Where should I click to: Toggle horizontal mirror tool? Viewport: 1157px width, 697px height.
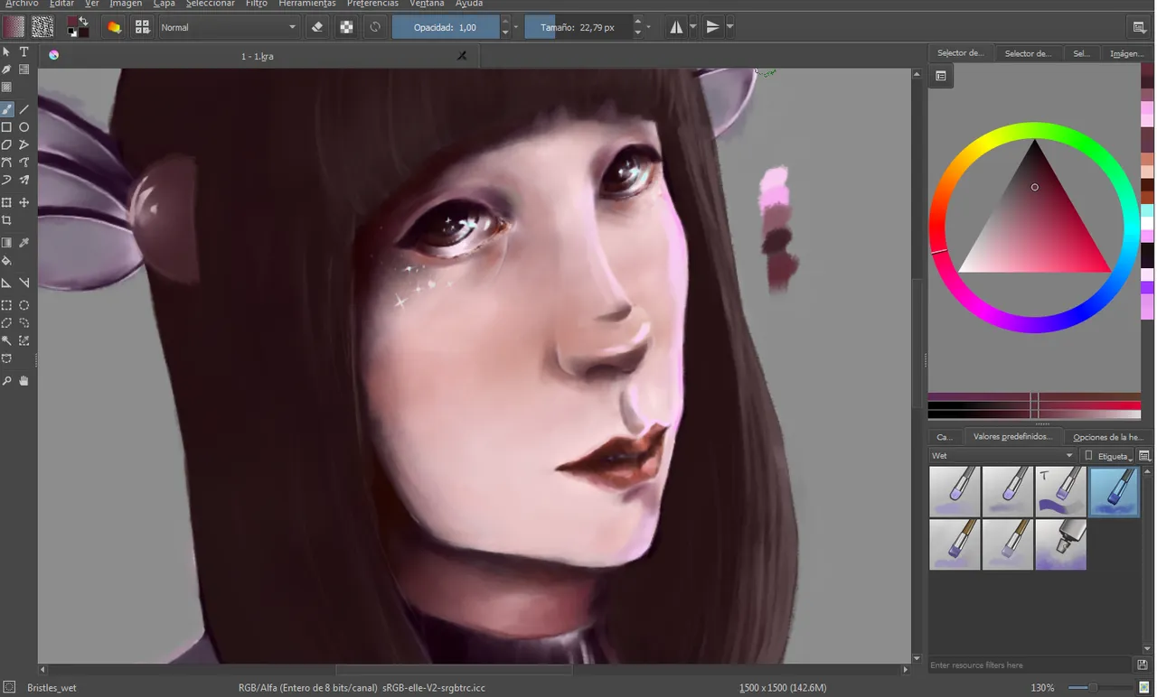tap(676, 27)
